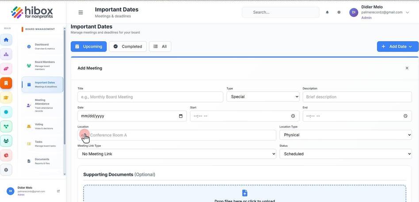The height and width of the screenshot is (202, 419).
Task: Switch to the All tab
Action: click(x=160, y=46)
